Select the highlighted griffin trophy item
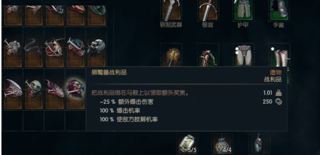 [75, 89]
